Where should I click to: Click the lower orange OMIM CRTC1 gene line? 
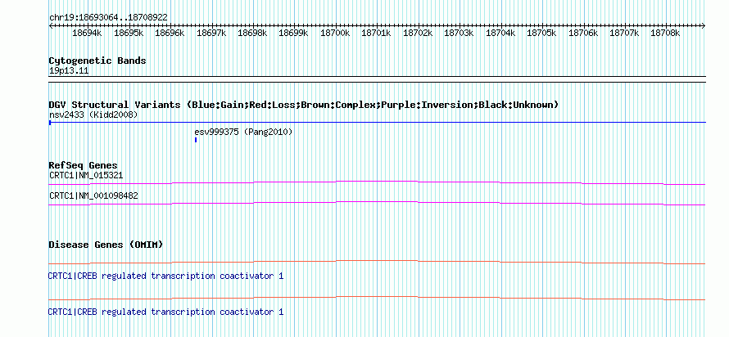pos(377,298)
